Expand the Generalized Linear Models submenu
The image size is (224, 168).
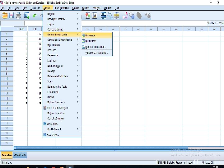[x=62, y=40]
